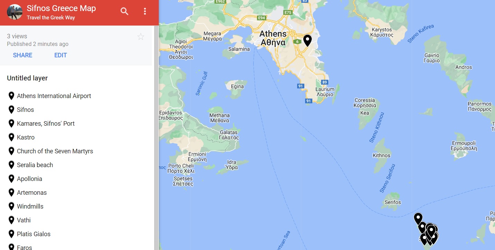The image size is (495, 250).
Task: Click the Untitled layer heading
Action: pos(27,78)
